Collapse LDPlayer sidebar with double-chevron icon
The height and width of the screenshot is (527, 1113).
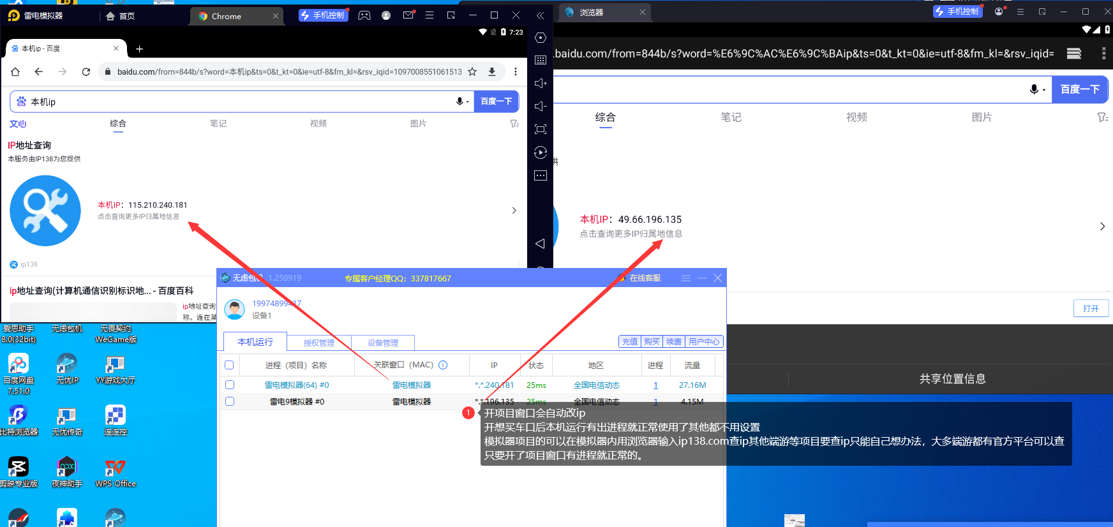[541, 15]
